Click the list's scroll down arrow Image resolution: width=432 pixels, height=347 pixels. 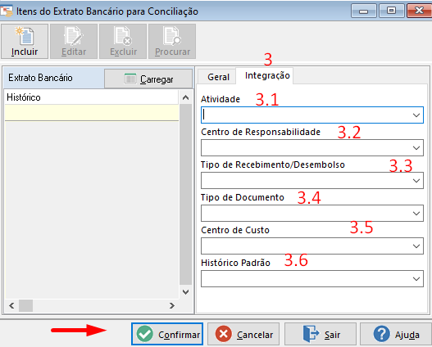(186, 291)
